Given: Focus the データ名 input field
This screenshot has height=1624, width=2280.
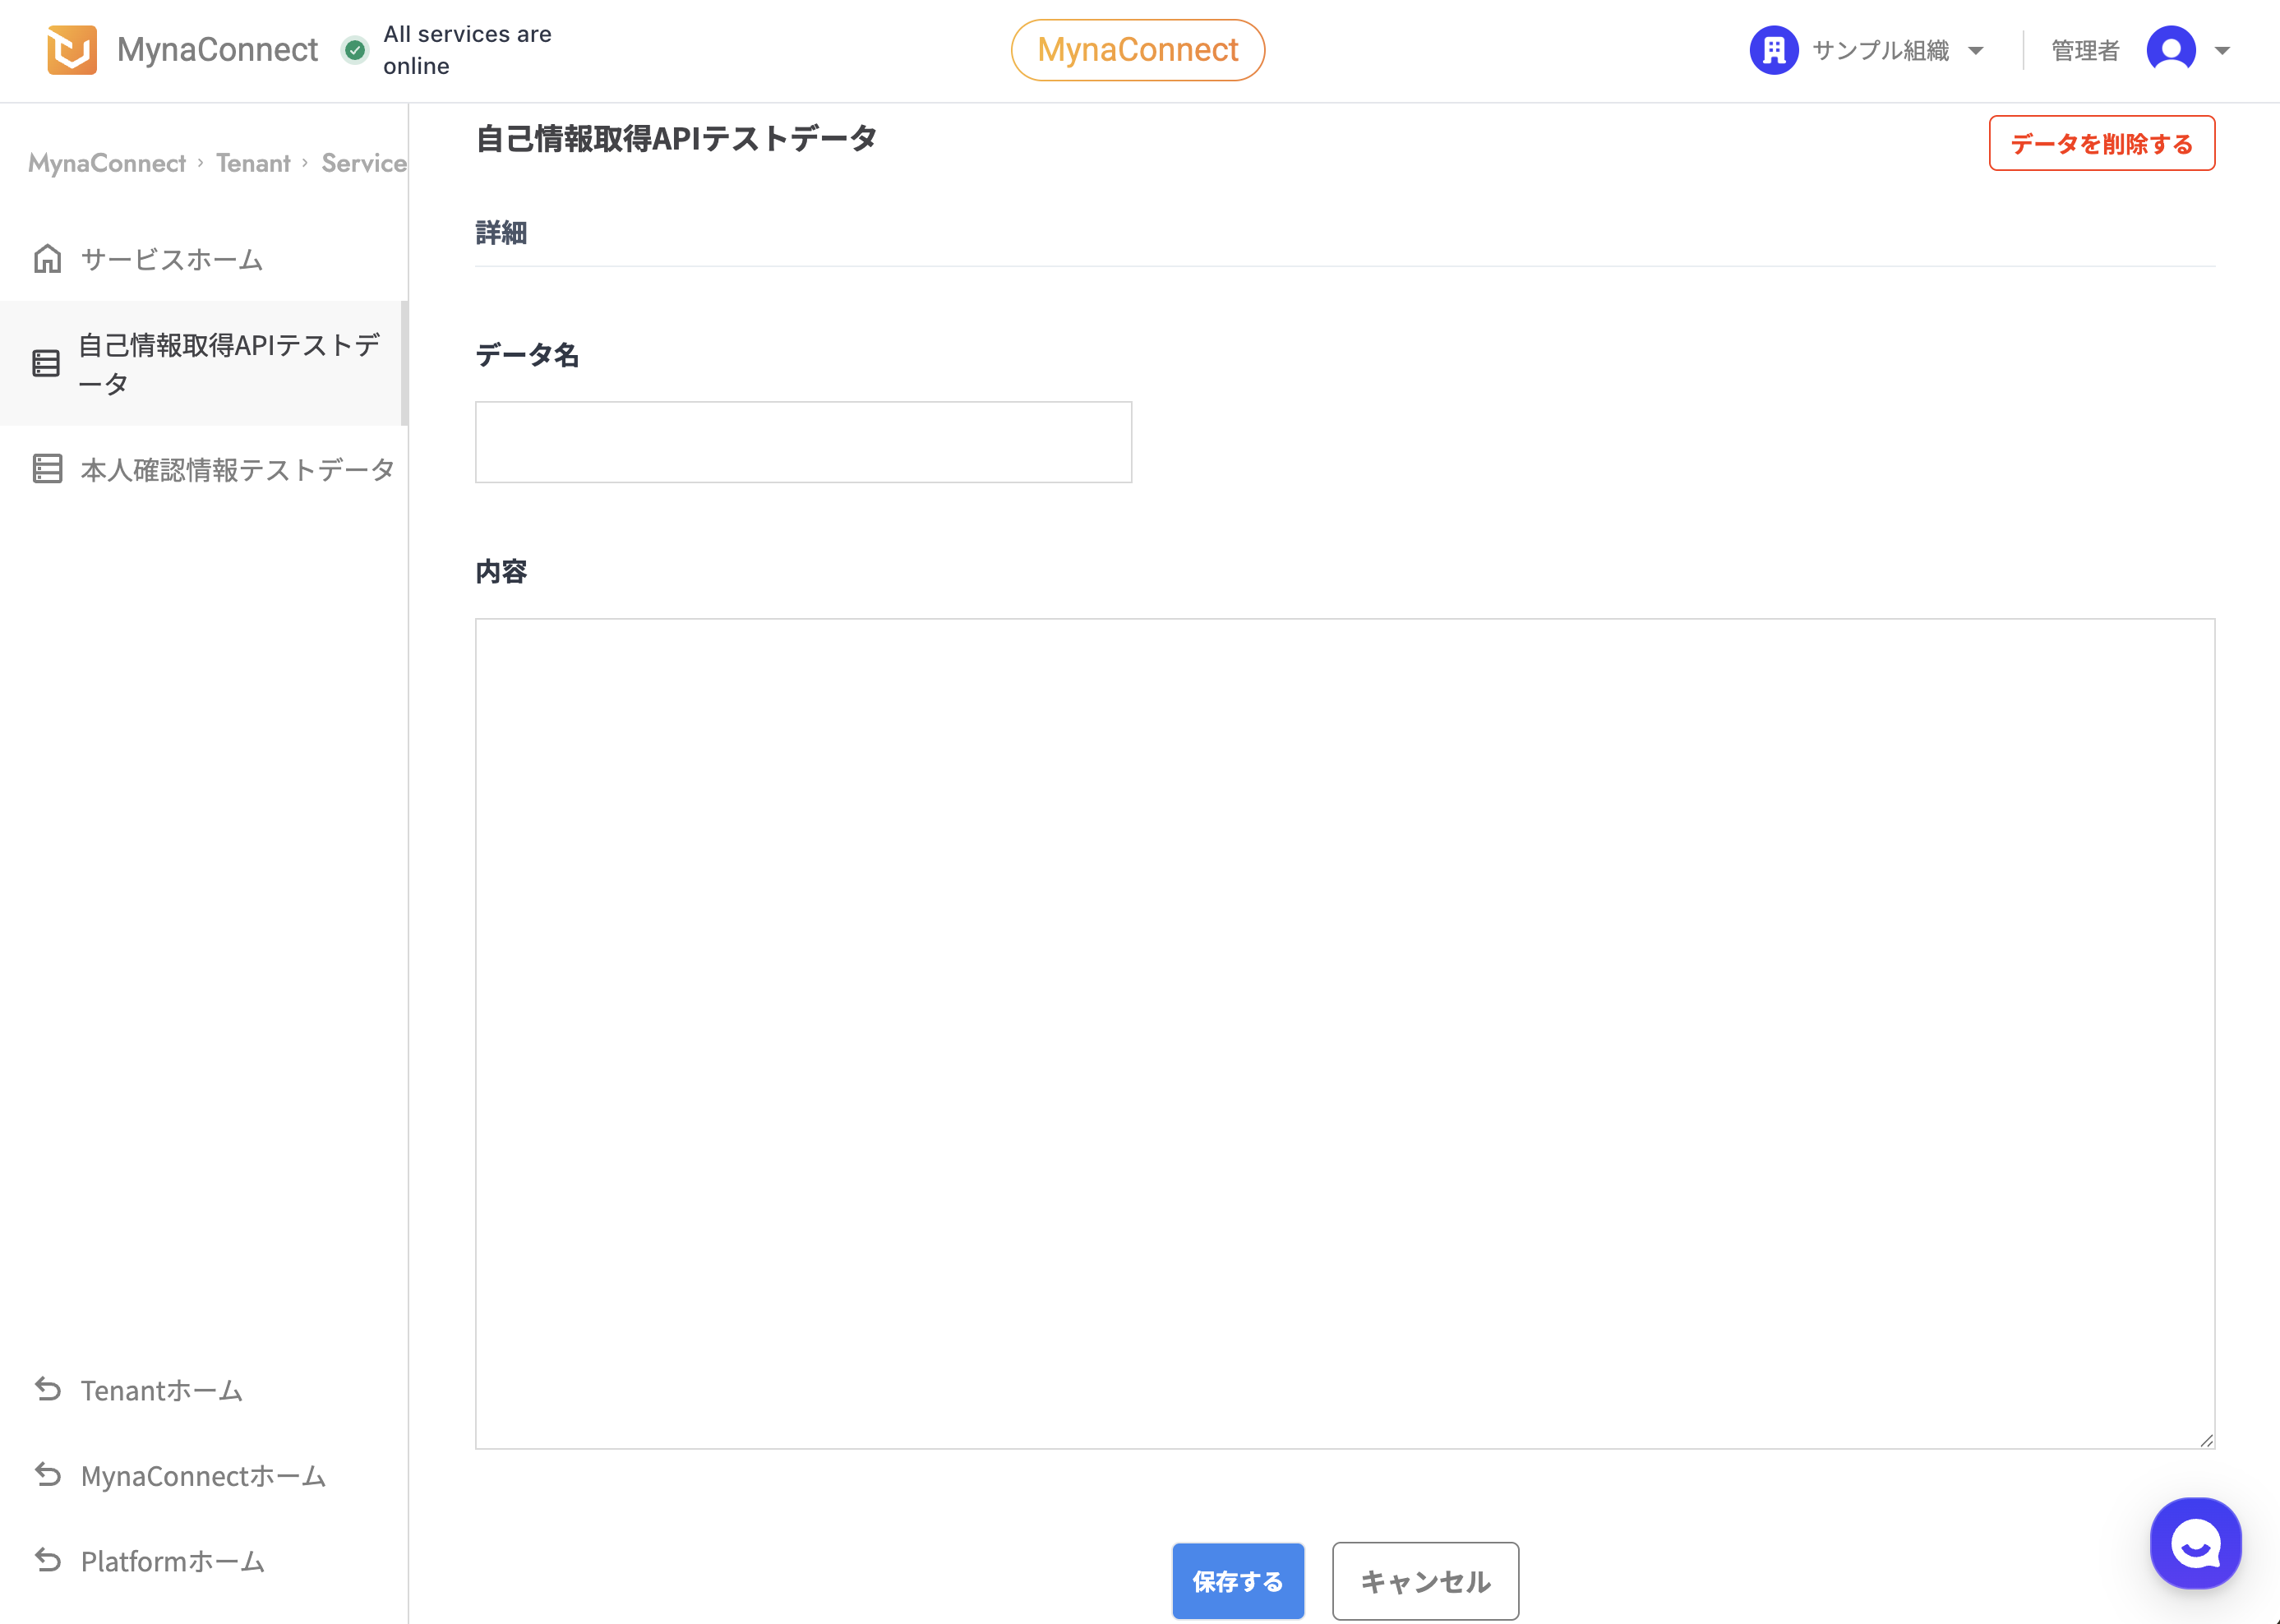Looking at the screenshot, I should (803, 442).
